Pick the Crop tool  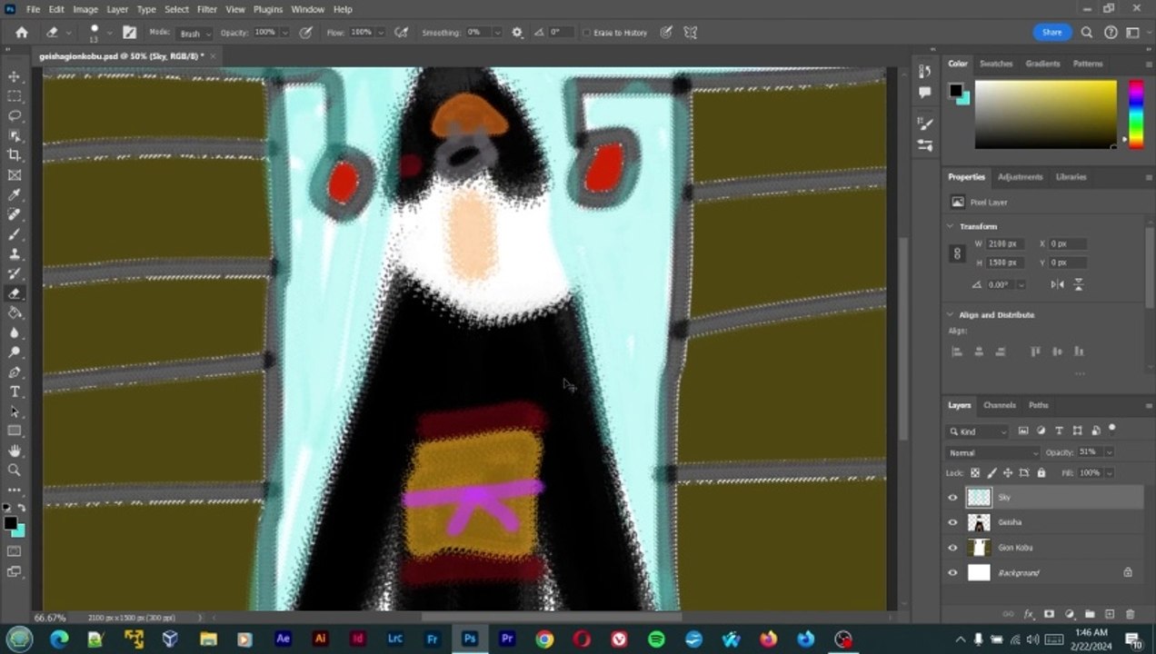[x=15, y=155]
